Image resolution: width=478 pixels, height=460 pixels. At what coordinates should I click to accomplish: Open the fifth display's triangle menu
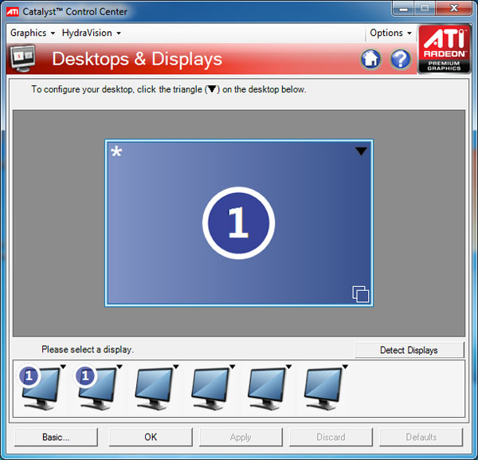click(x=288, y=367)
